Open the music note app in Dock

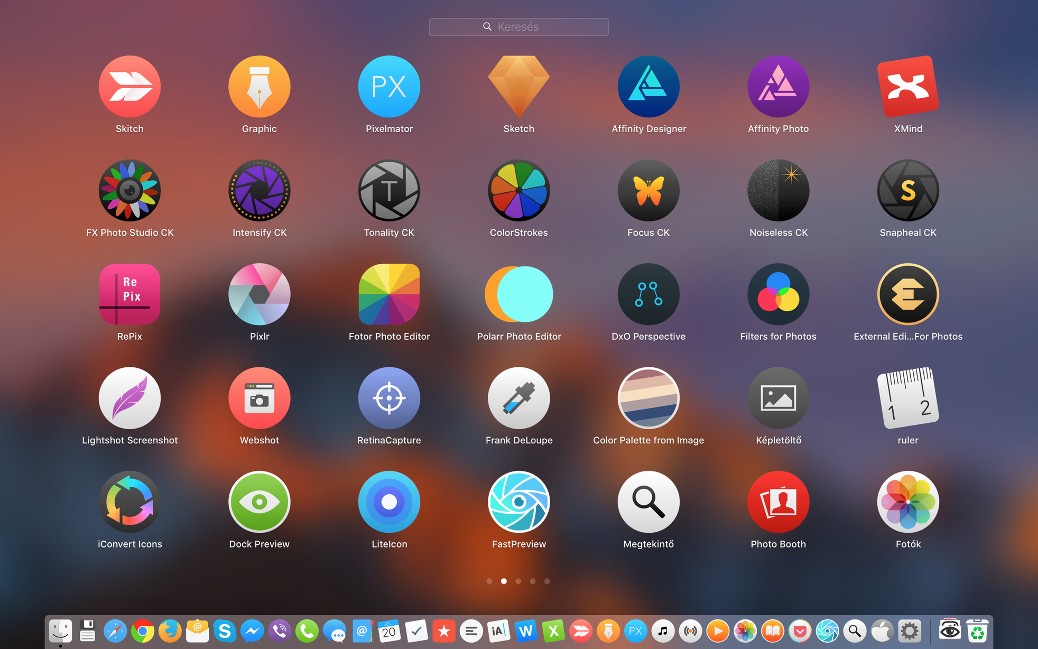pyautogui.click(x=663, y=631)
